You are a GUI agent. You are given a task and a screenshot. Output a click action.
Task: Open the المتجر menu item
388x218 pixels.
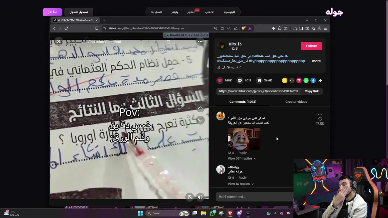point(191,12)
